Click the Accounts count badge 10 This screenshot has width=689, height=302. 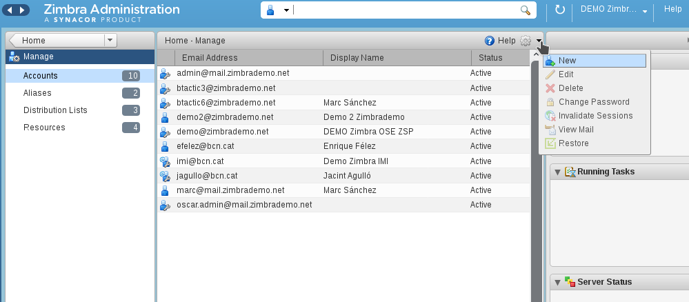pos(131,76)
